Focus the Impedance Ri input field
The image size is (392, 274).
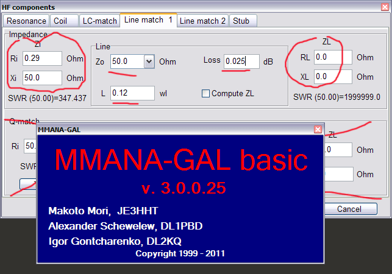click(x=42, y=58)
